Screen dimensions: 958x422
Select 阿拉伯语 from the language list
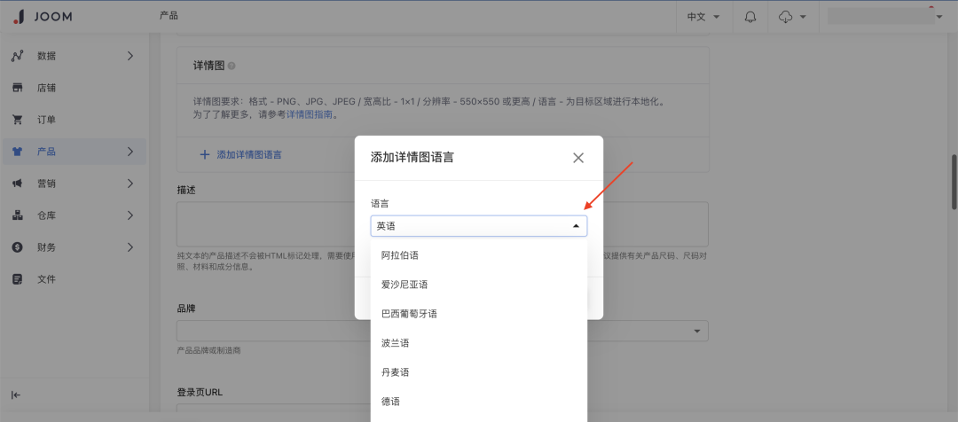[478, 255]
